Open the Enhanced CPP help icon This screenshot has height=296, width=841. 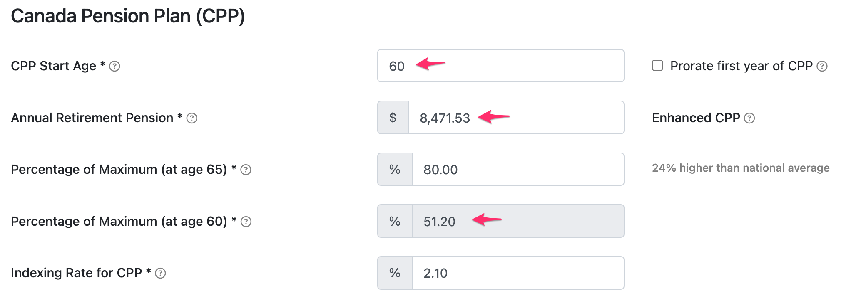749,118
